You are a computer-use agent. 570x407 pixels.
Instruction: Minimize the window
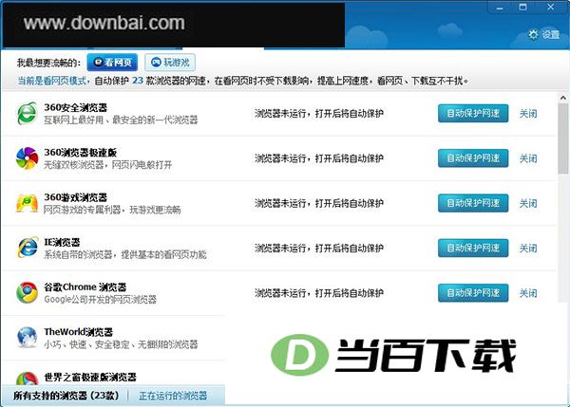pyautogui.click(x=501, y=8)
